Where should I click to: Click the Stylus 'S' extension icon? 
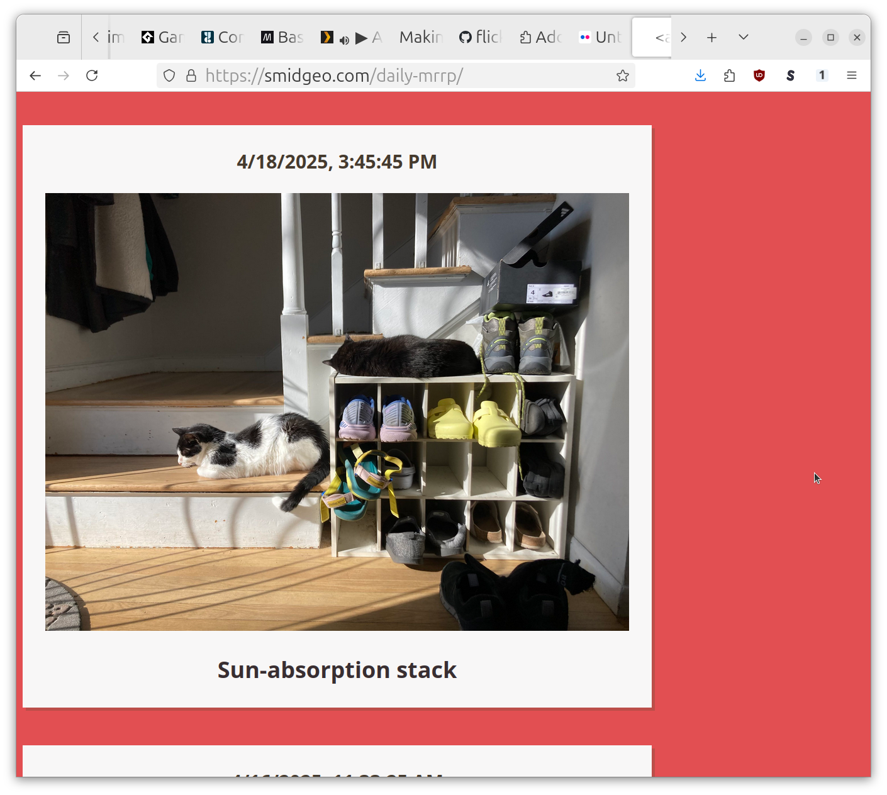790,75
